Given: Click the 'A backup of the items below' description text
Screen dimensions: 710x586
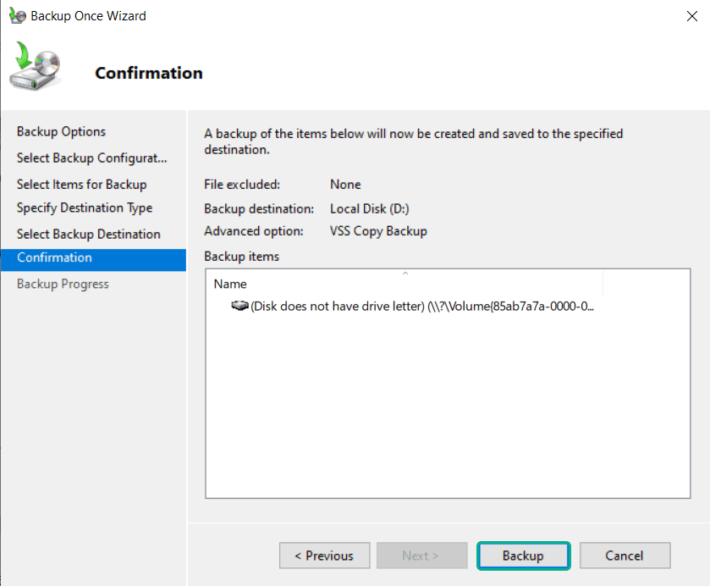Looking at the screenshot, I should click(414, 141).
